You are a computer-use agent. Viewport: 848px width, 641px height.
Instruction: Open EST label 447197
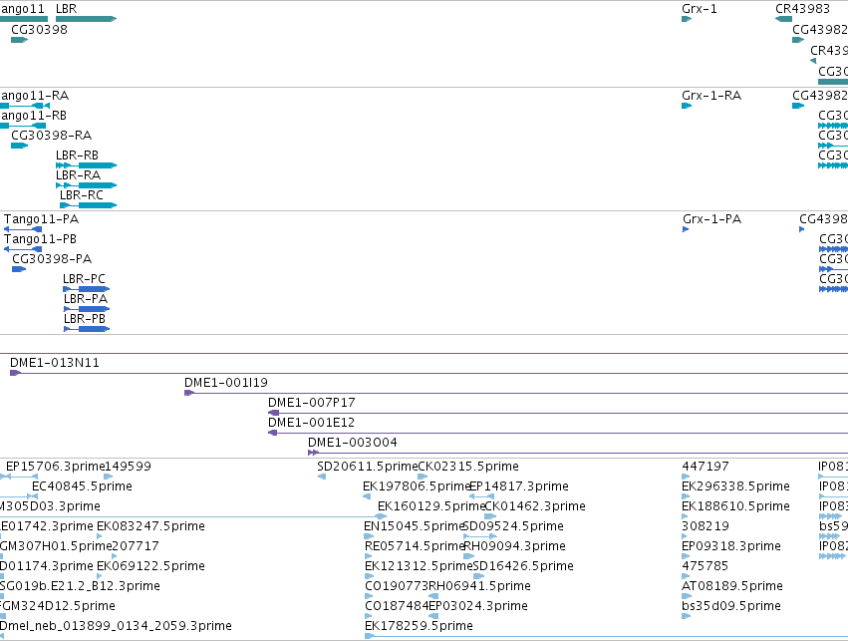point(706,467)
